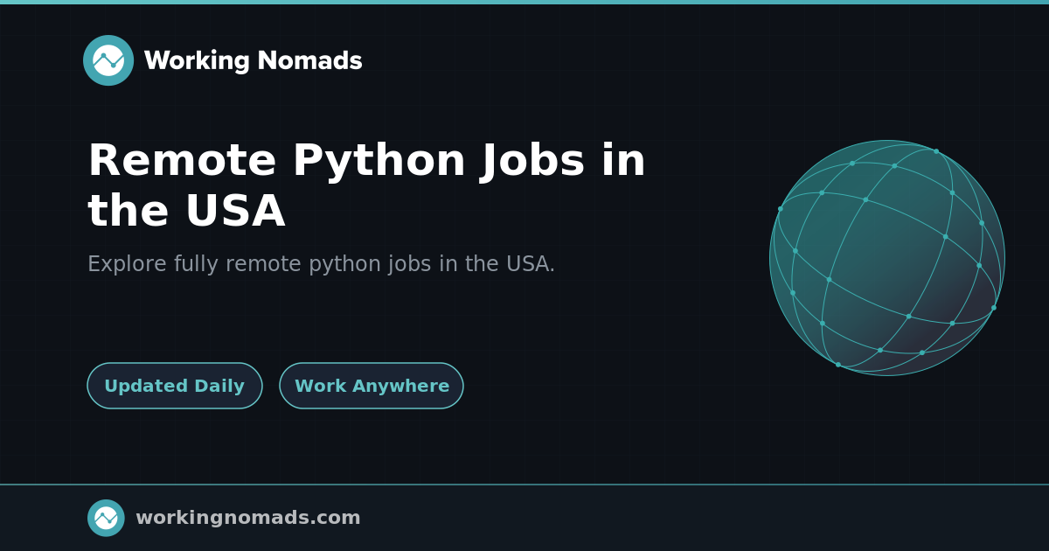Click the word "Nomads" in the header brand
The height and width of the screenshot is (551, 1049).
(x=309, y=60)
